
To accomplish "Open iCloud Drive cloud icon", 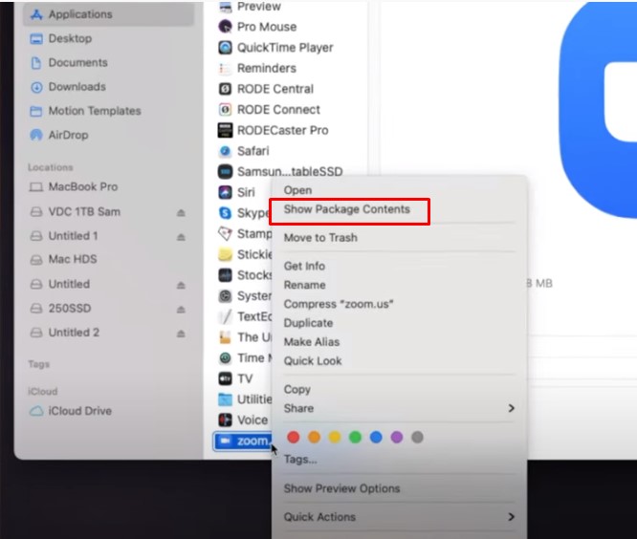I will coord(36,411).
